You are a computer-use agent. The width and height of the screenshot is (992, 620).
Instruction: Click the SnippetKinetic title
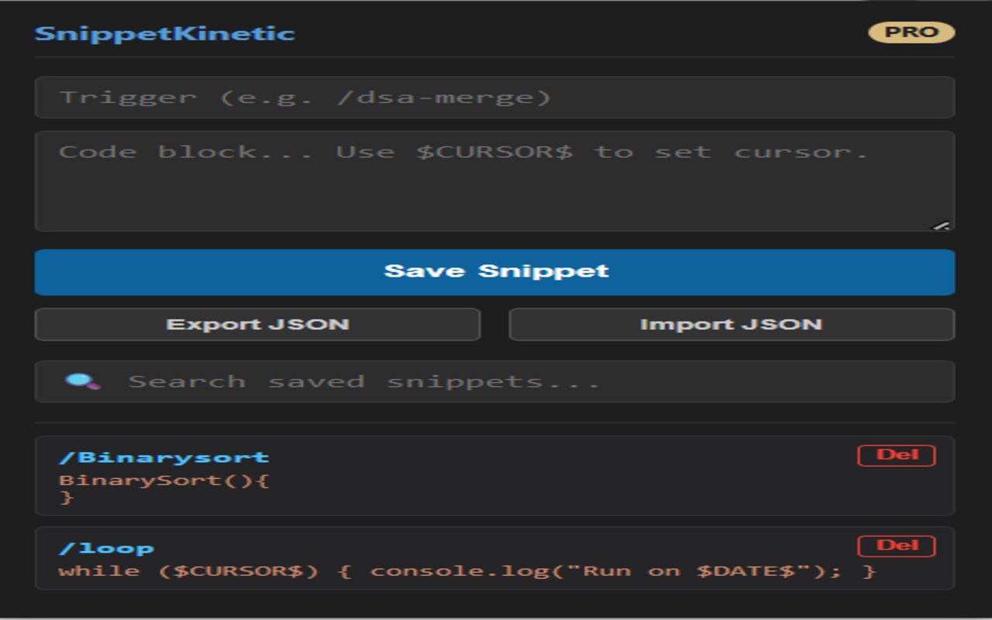pyautogui.click(x=165, y=34)
